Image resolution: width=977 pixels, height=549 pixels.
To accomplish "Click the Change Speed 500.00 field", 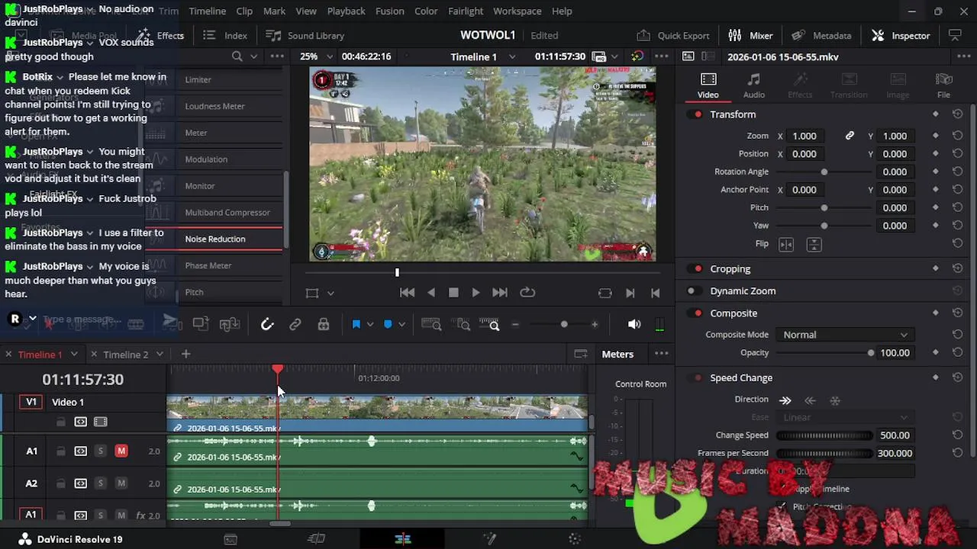I will pos(895,435).
